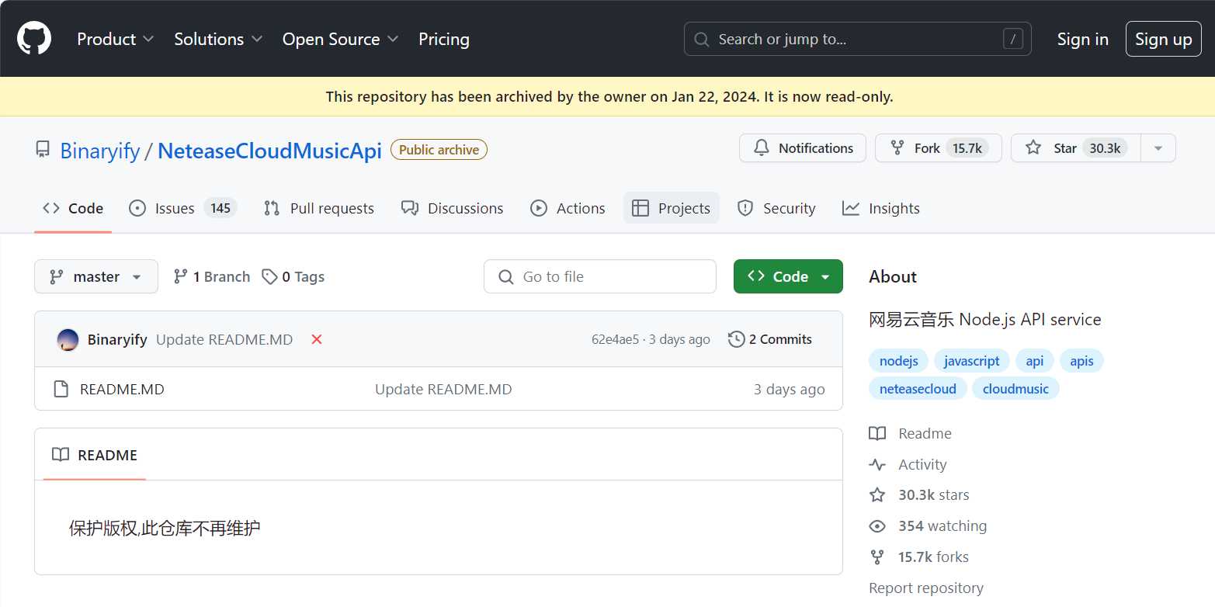
Task: View the 354 watching link
Action: click(x=928, y=525)
